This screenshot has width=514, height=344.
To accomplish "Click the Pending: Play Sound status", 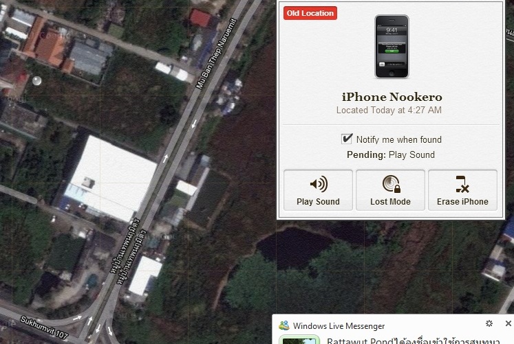I will (x=391, y=154).
